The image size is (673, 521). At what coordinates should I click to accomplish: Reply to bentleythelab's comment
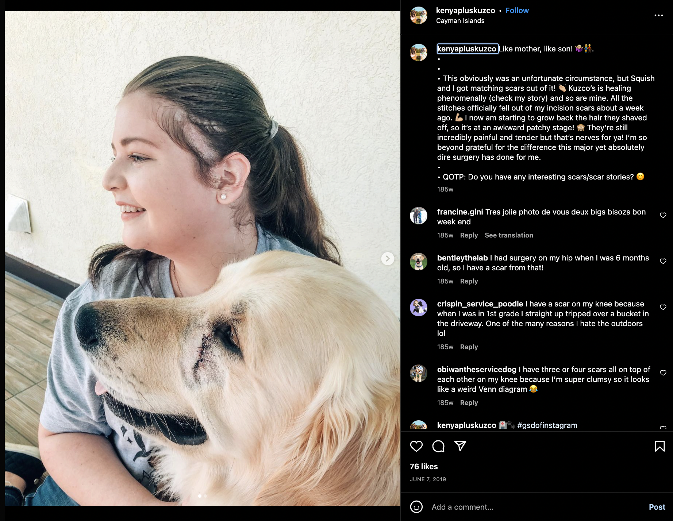point(469,281)
